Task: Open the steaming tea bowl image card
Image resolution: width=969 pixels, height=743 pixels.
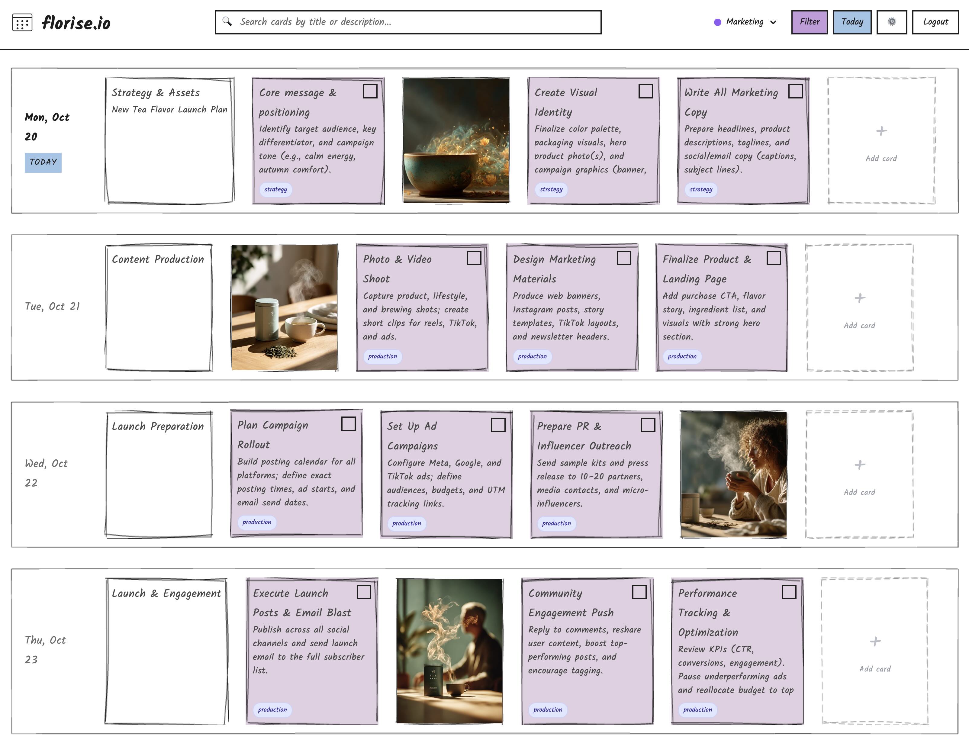Action: coord(456,140)
